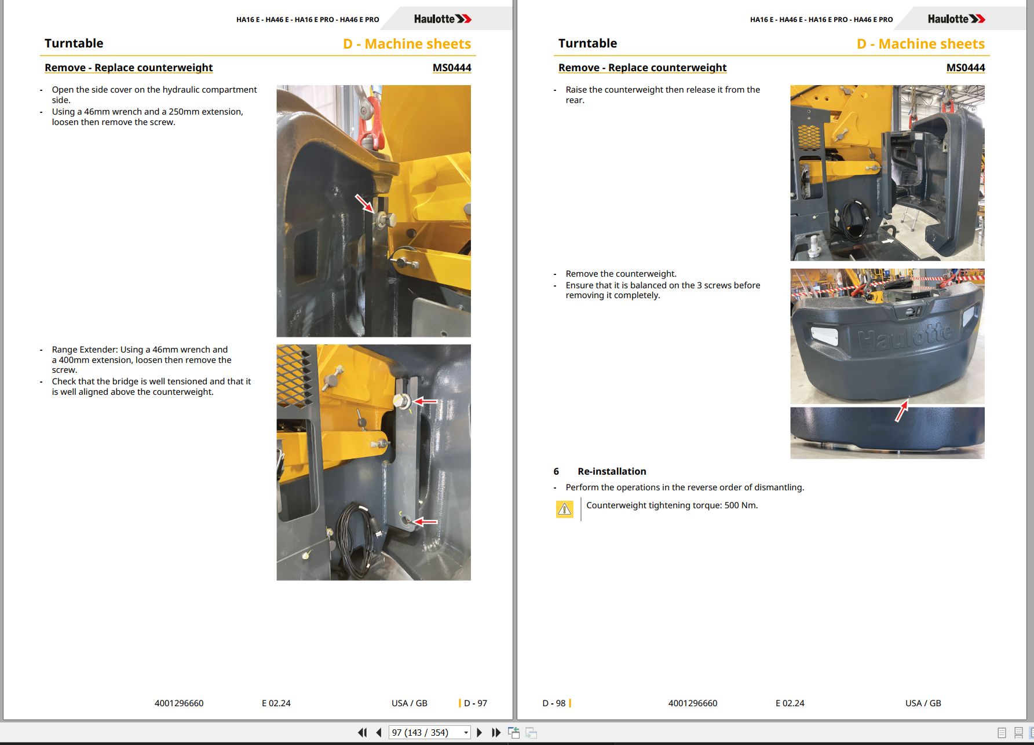Click 'E 02.24' in the right page footer
This screenshot has height=745, width=1034.
[790, 703]
